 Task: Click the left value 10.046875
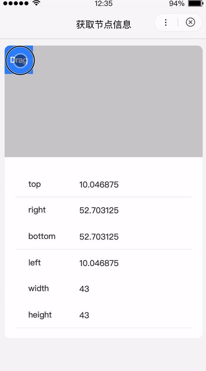99,264
